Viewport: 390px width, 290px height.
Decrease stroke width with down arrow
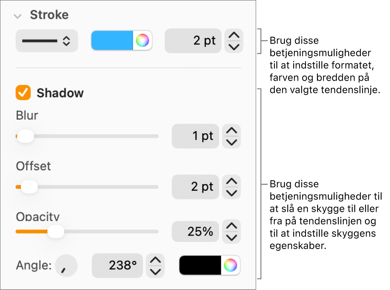click(x=234, y=46)
